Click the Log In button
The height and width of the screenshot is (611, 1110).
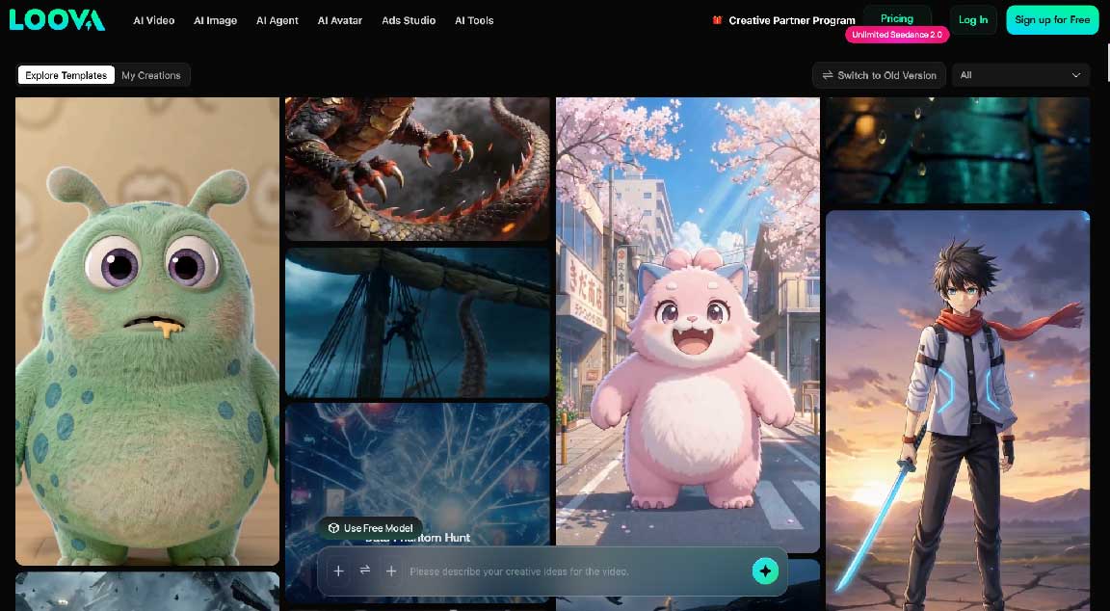pyautogui.click(x=972, y=20)
